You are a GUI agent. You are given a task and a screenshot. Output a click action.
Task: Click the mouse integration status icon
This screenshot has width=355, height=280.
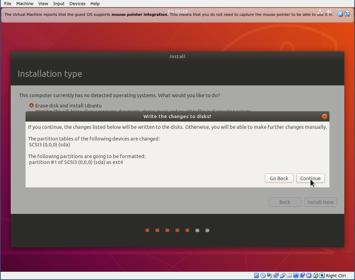click(x=315, y=276)
